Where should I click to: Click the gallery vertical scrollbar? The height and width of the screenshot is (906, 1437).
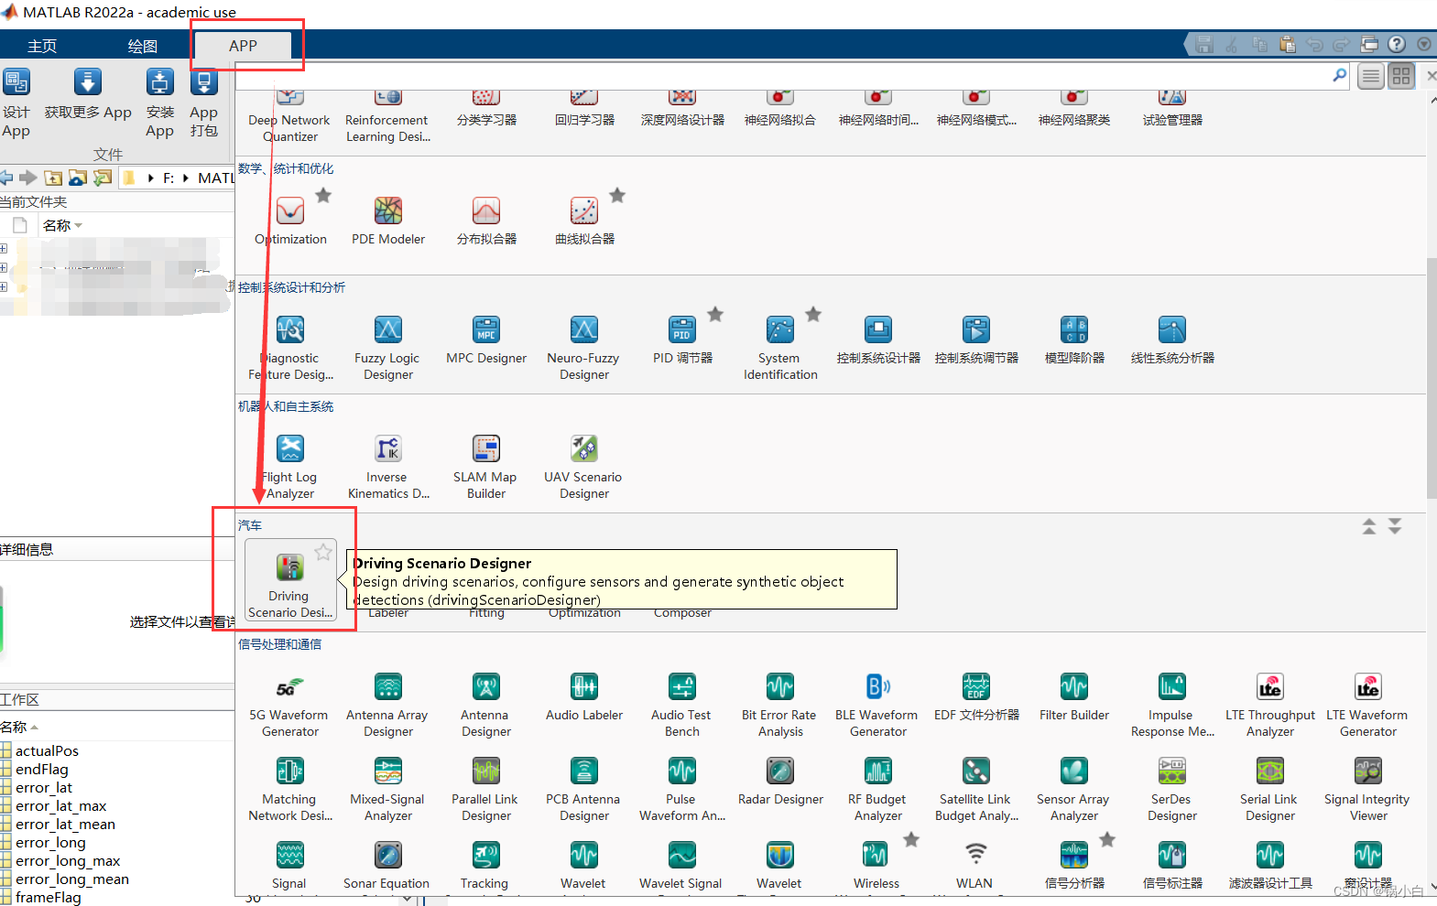click(1432, 377)
